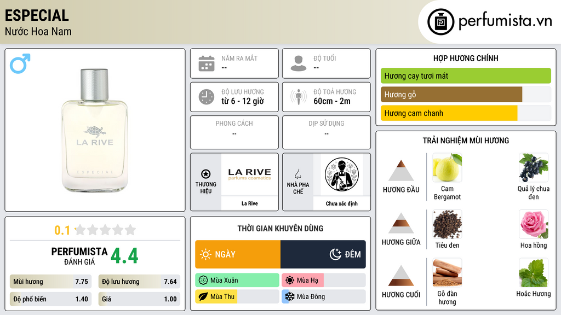Click the Hương đầu top-note pyramid icon
Image resolution: width=561 pixels, height=315 pixels.
pyautogui.click(x=401, y=171)
